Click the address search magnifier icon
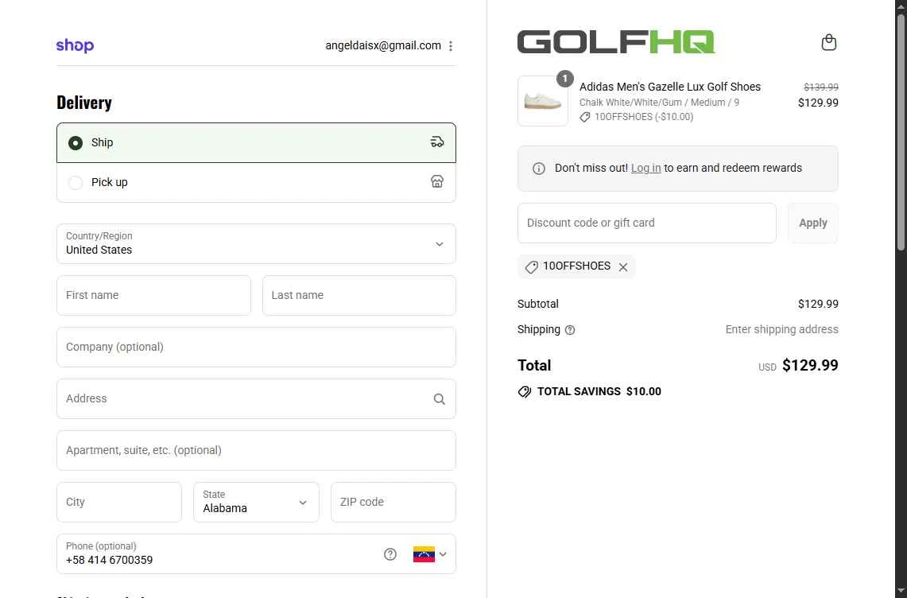Viewport: 907px width, 598px height. [439, 399]
